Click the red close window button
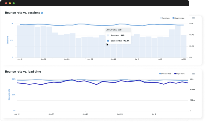 click(x=6, y=3)
